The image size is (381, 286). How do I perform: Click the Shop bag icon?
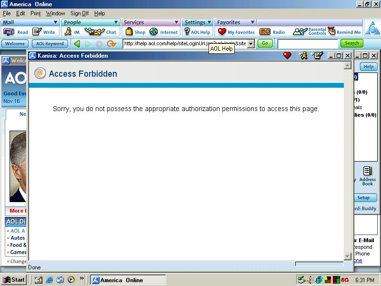(129, 31)
